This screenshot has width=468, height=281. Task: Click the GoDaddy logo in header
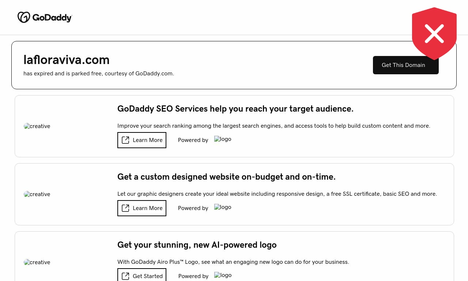pos(45,17)
